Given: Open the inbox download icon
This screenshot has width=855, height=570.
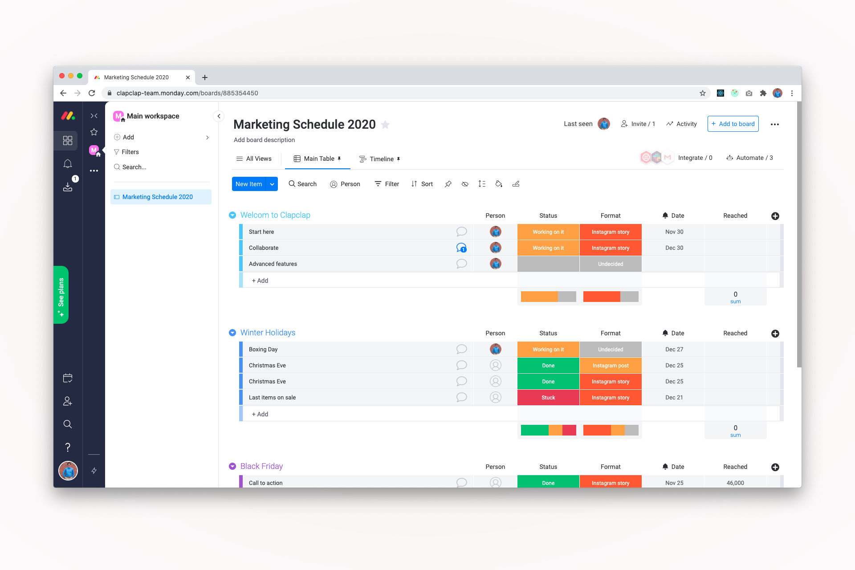Looking at the screenshot, I should (68, 187).
